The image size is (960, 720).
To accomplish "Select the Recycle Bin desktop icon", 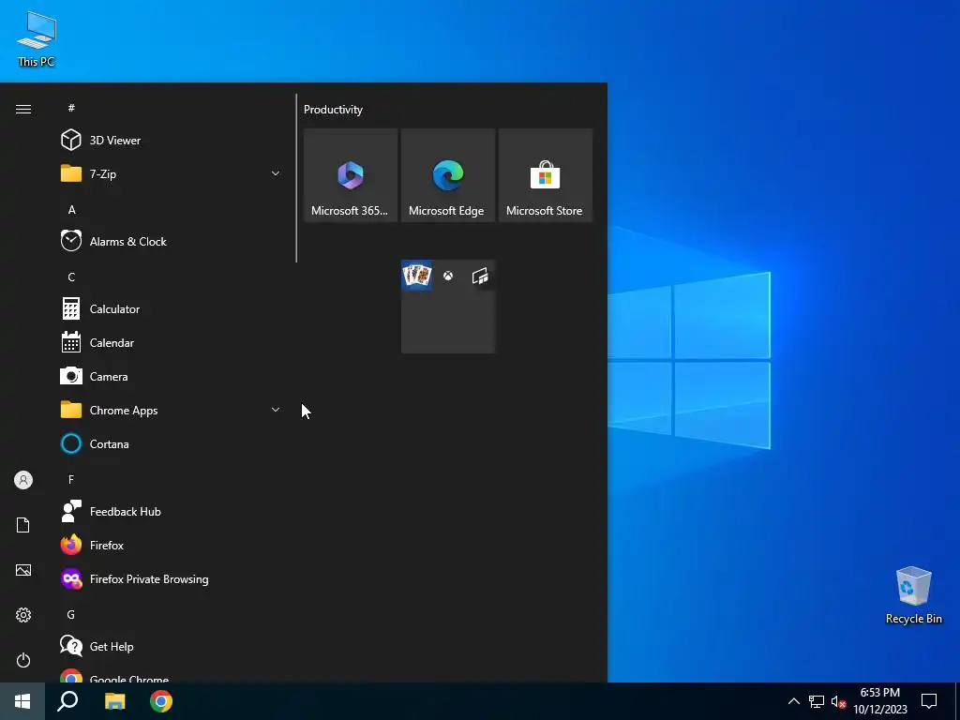I will (913, 595).
